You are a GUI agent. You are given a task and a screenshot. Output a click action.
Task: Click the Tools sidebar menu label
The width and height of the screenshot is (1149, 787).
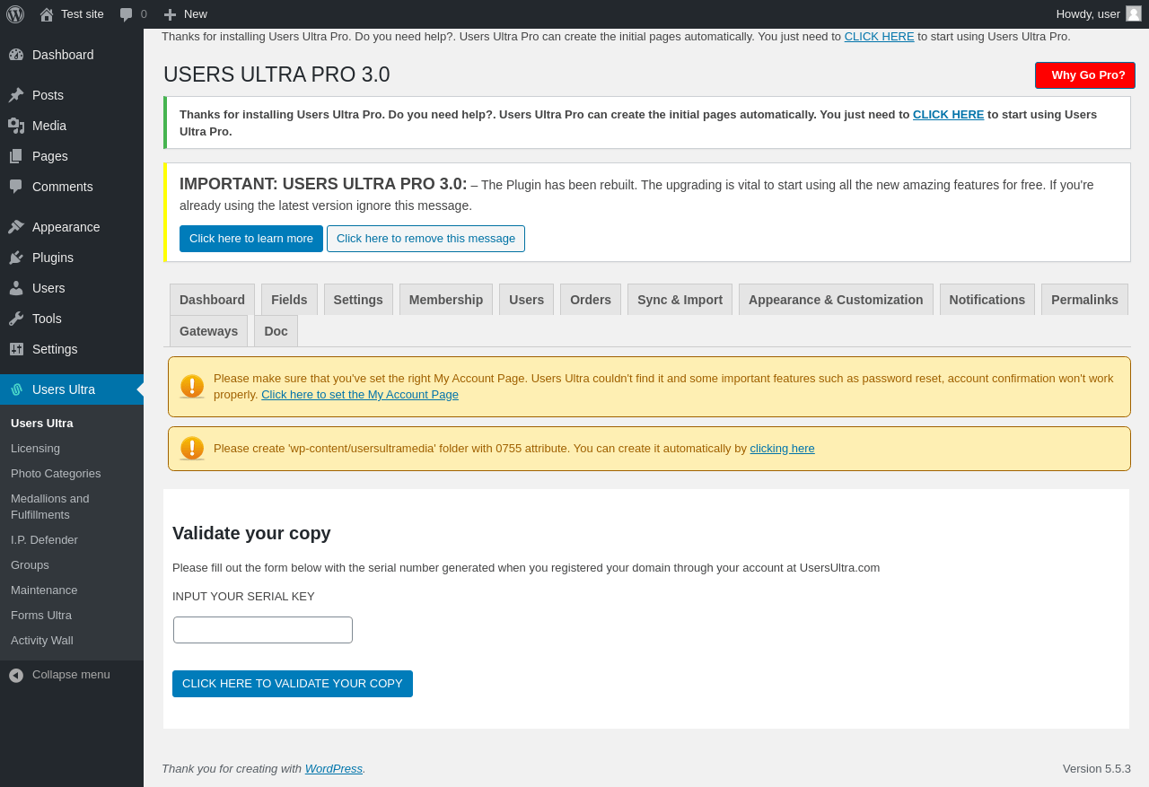(x=47, y=319)
